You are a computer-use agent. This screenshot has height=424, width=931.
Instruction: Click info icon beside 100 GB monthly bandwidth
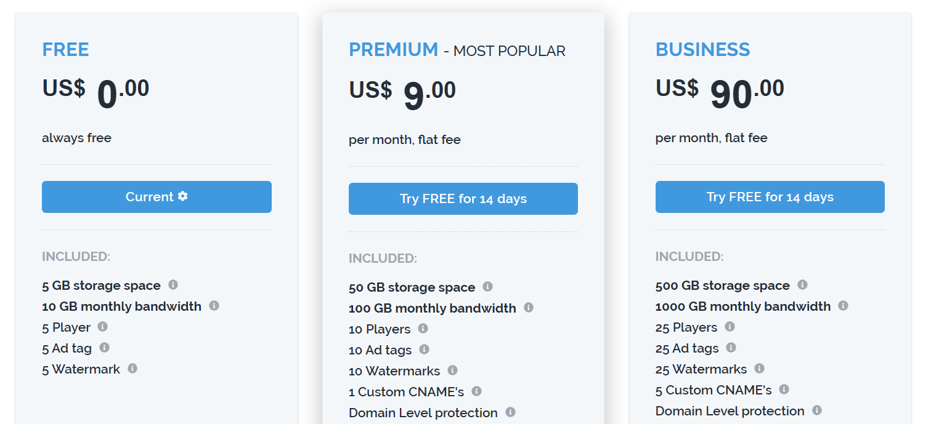(529, 307)
